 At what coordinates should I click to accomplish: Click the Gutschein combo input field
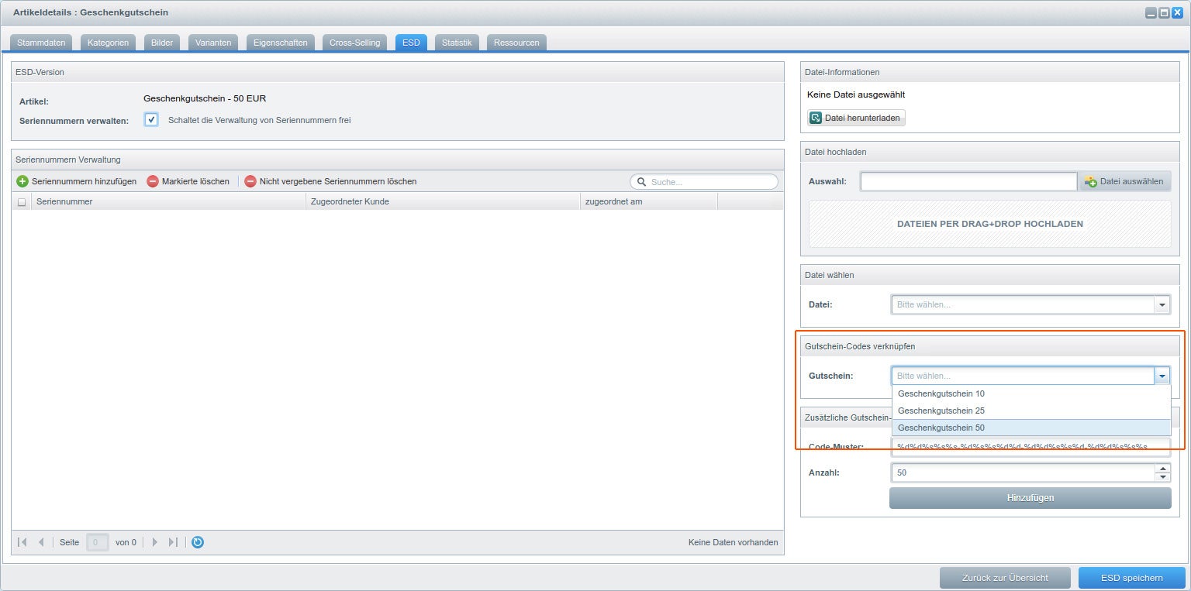(x=1023, y=376)
